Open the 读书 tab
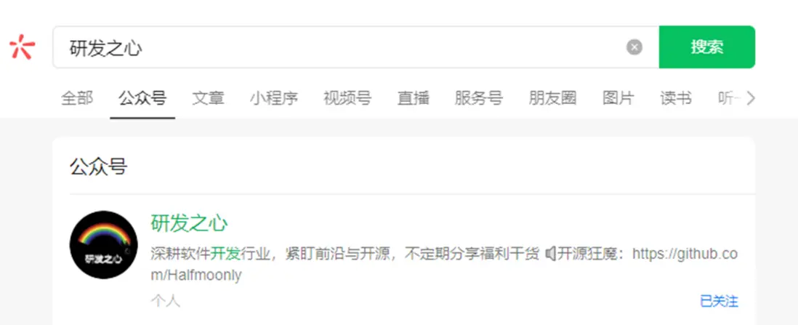This screenshot has width=798, height=325. pos(676,98)
